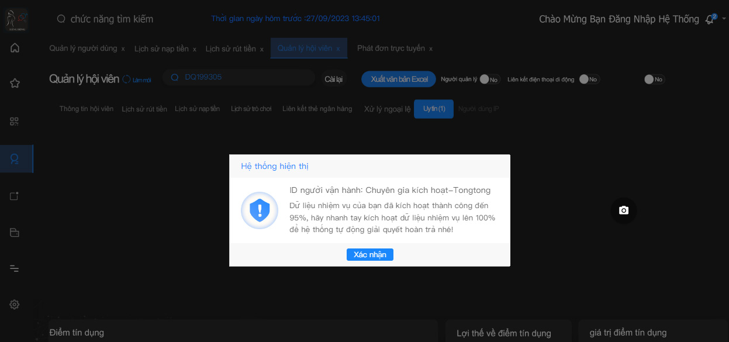The image size is (729, 342).
Task: Open the home icon in sidebar
Action: pyautogui.click(x=15, y=48)
